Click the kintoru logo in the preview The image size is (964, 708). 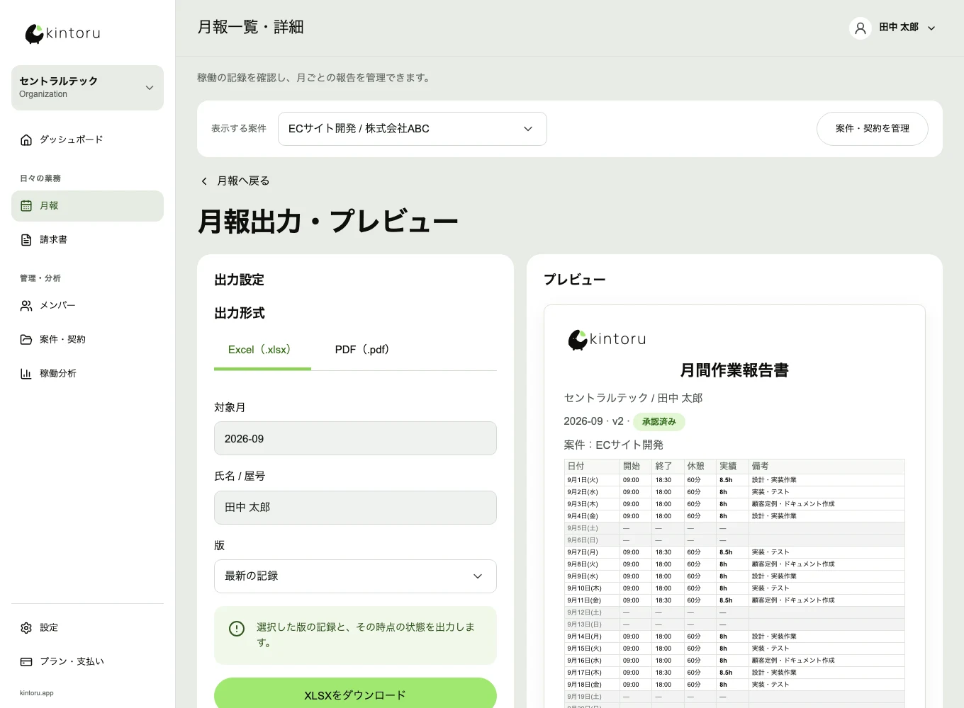[x=607, y=339]
